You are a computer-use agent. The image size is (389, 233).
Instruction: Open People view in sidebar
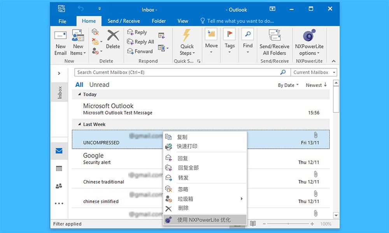click(x=59, y=186)
